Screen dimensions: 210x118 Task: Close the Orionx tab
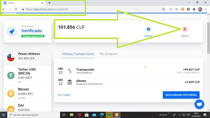(42, 3)
